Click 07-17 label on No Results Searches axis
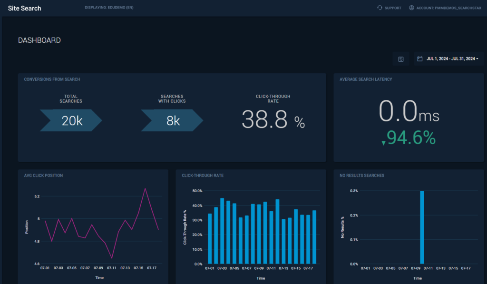The width and height of the screenshot is (487, 284). coord(466,268)
